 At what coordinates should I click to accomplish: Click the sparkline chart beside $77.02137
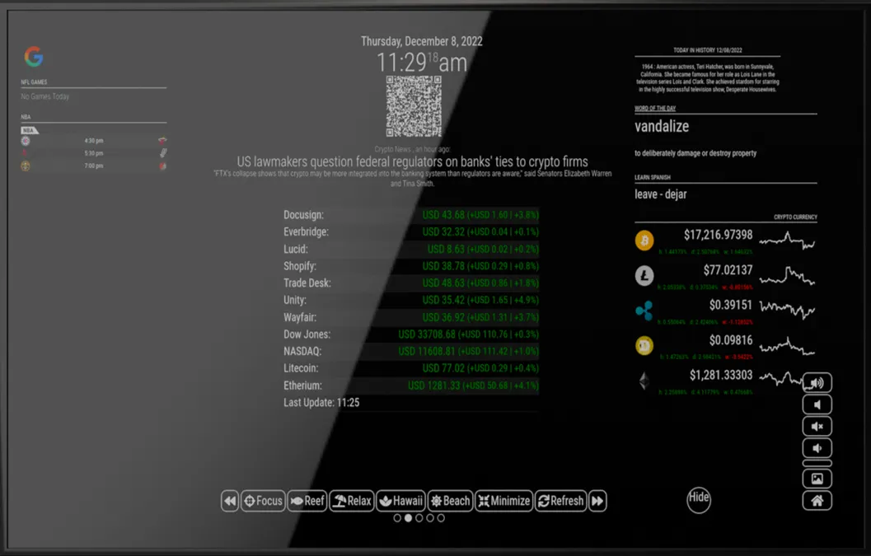[787, 275]
